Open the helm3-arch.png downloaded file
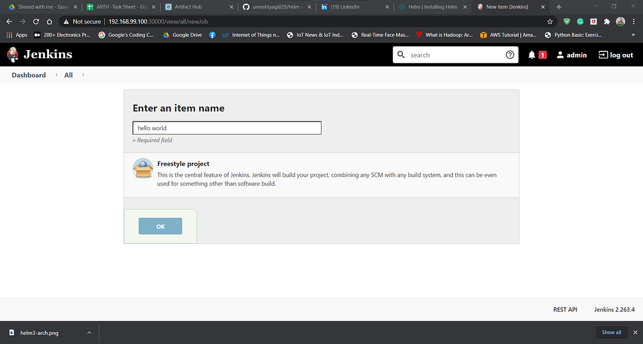 coord(40,333)
